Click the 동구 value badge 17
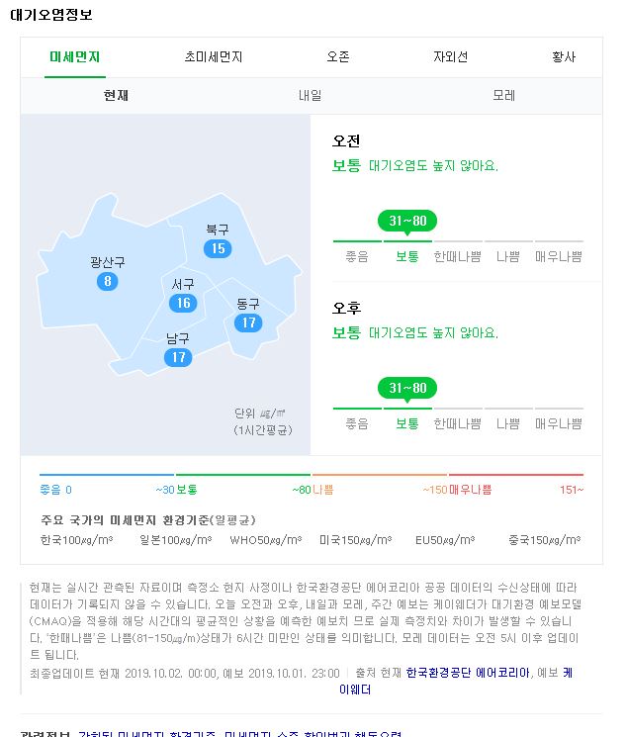Viewport: 626px width, 737px height. 248,322
